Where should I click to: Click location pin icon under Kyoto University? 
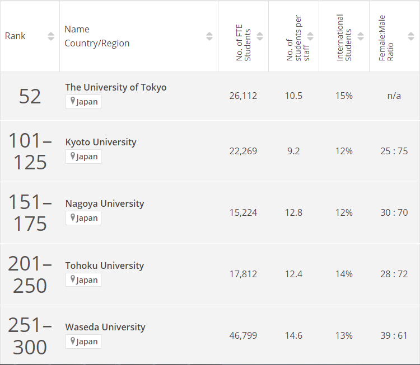pyautogui.click(x=73, y=157)
